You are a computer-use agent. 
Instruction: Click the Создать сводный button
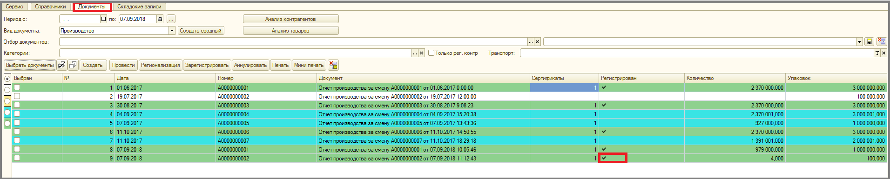coord(201,31)
